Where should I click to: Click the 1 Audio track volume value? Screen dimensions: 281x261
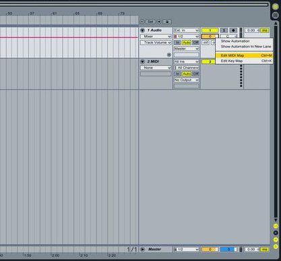click(x=210, y=36)
